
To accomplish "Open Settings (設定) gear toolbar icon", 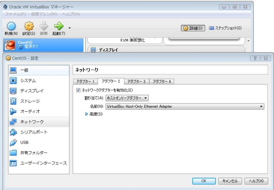I will [29, 26].
